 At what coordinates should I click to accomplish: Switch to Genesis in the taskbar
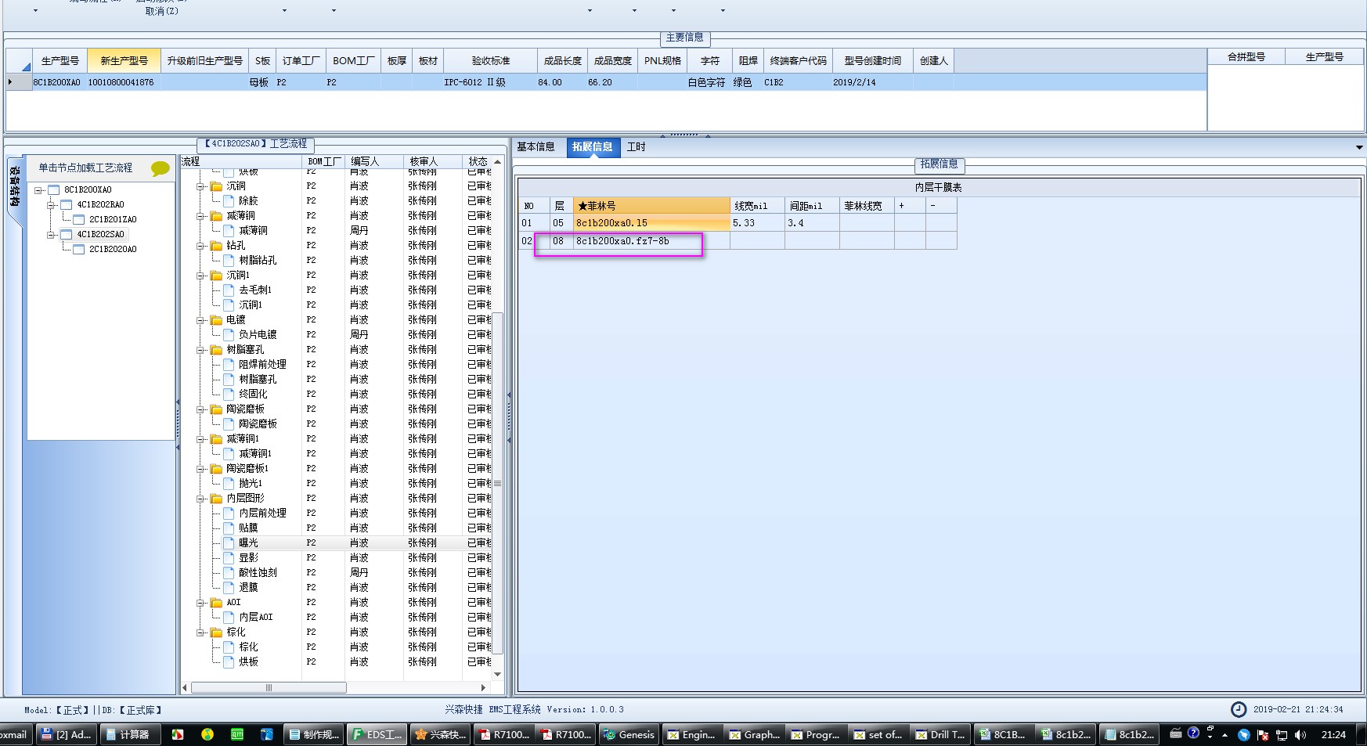pos(629,734)
